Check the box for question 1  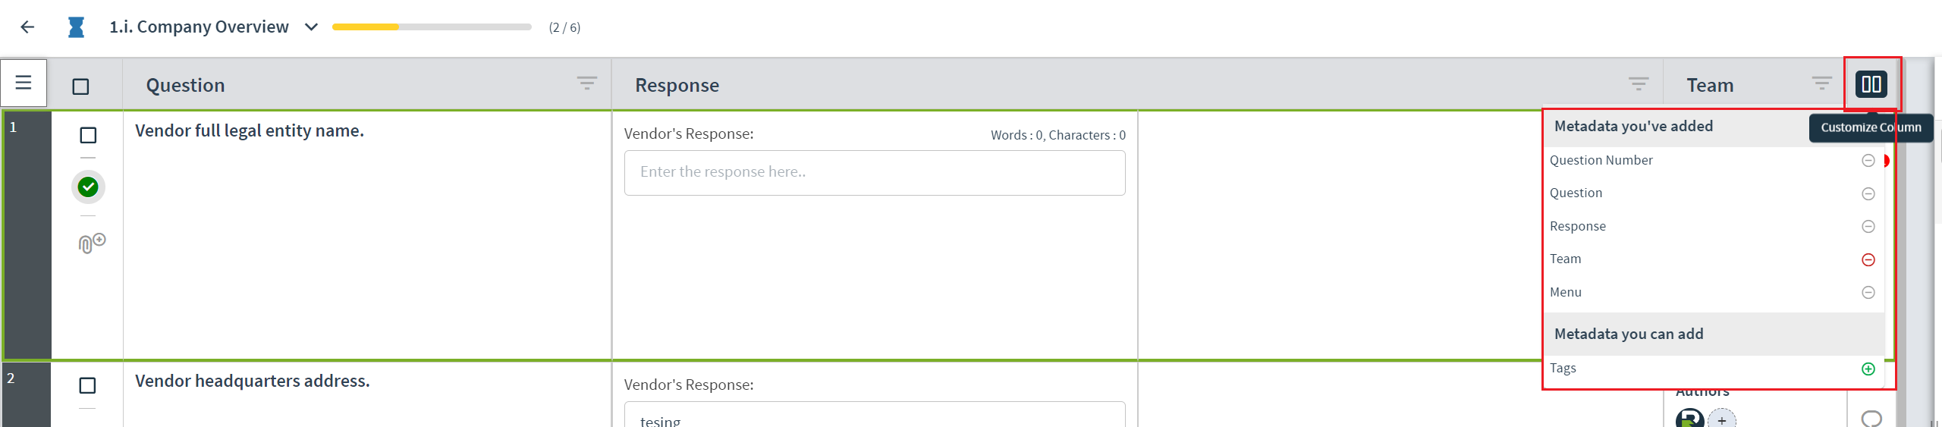tap(88, 135)
